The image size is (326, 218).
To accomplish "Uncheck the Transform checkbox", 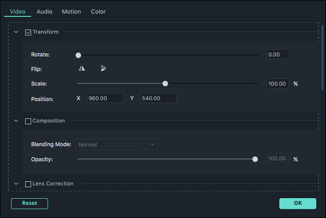I will (x=28, y=32).
